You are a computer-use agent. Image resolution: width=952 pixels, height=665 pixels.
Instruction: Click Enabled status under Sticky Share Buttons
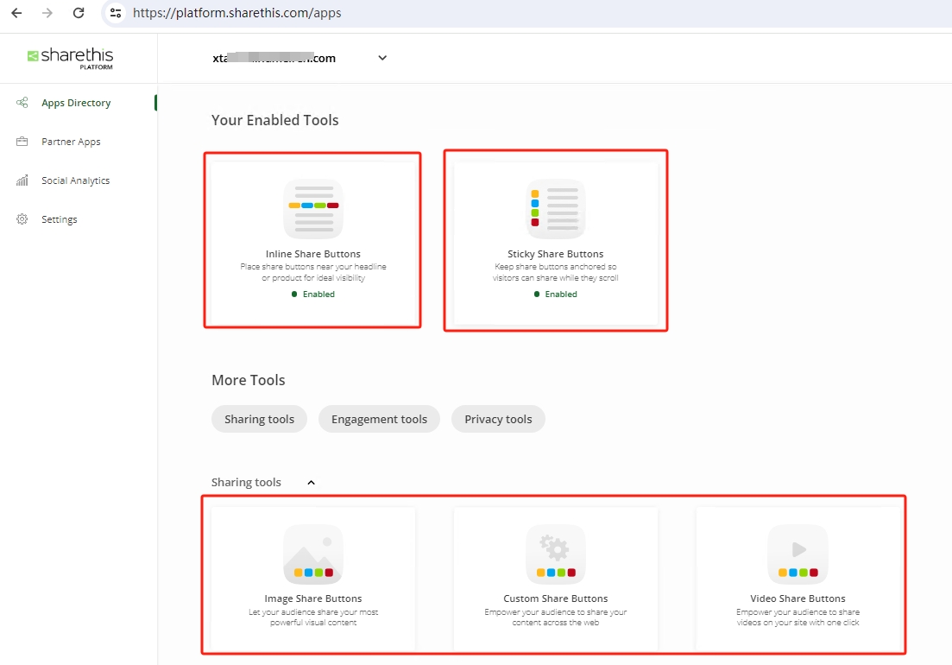[556, 294]
